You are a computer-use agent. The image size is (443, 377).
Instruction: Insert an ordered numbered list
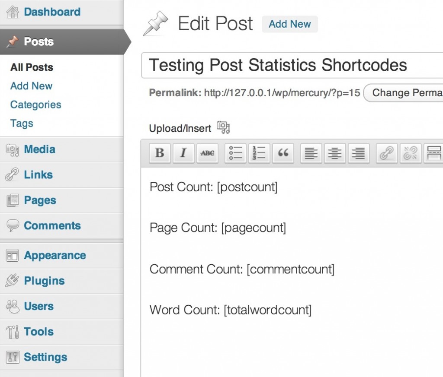(x=260, y=153)
